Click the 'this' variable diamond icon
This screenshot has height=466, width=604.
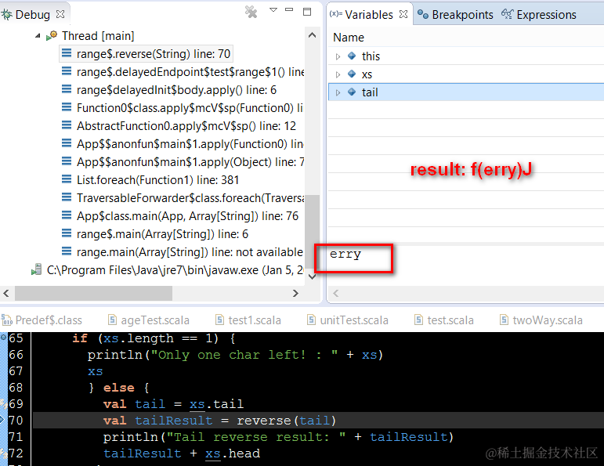pyautogui.click(x=352, y=56)
